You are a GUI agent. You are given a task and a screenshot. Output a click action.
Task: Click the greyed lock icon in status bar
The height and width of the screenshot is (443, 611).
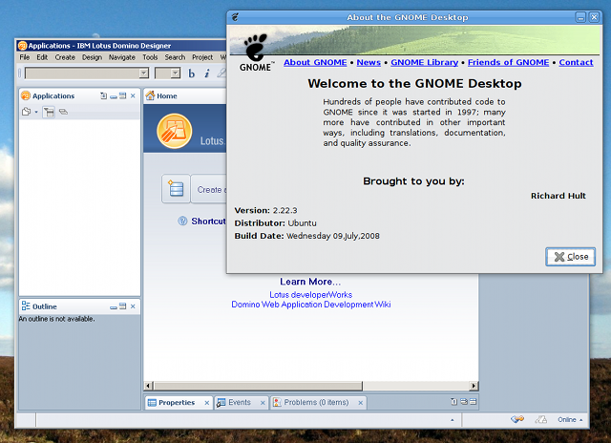point(541,420)
